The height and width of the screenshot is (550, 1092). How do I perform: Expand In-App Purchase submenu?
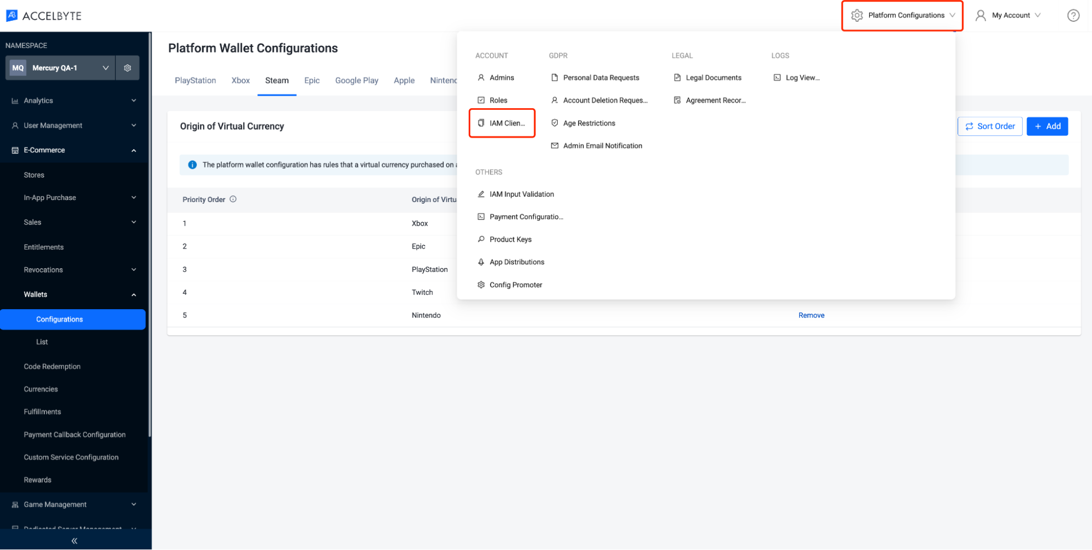coord(134,198)
